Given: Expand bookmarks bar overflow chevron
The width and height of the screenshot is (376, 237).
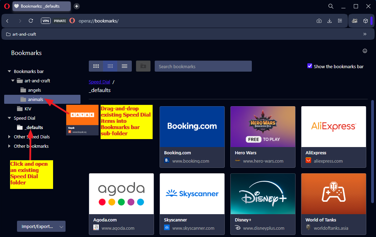Looking at the screenshot, I should pyautogui.click(x=365, y=34).
